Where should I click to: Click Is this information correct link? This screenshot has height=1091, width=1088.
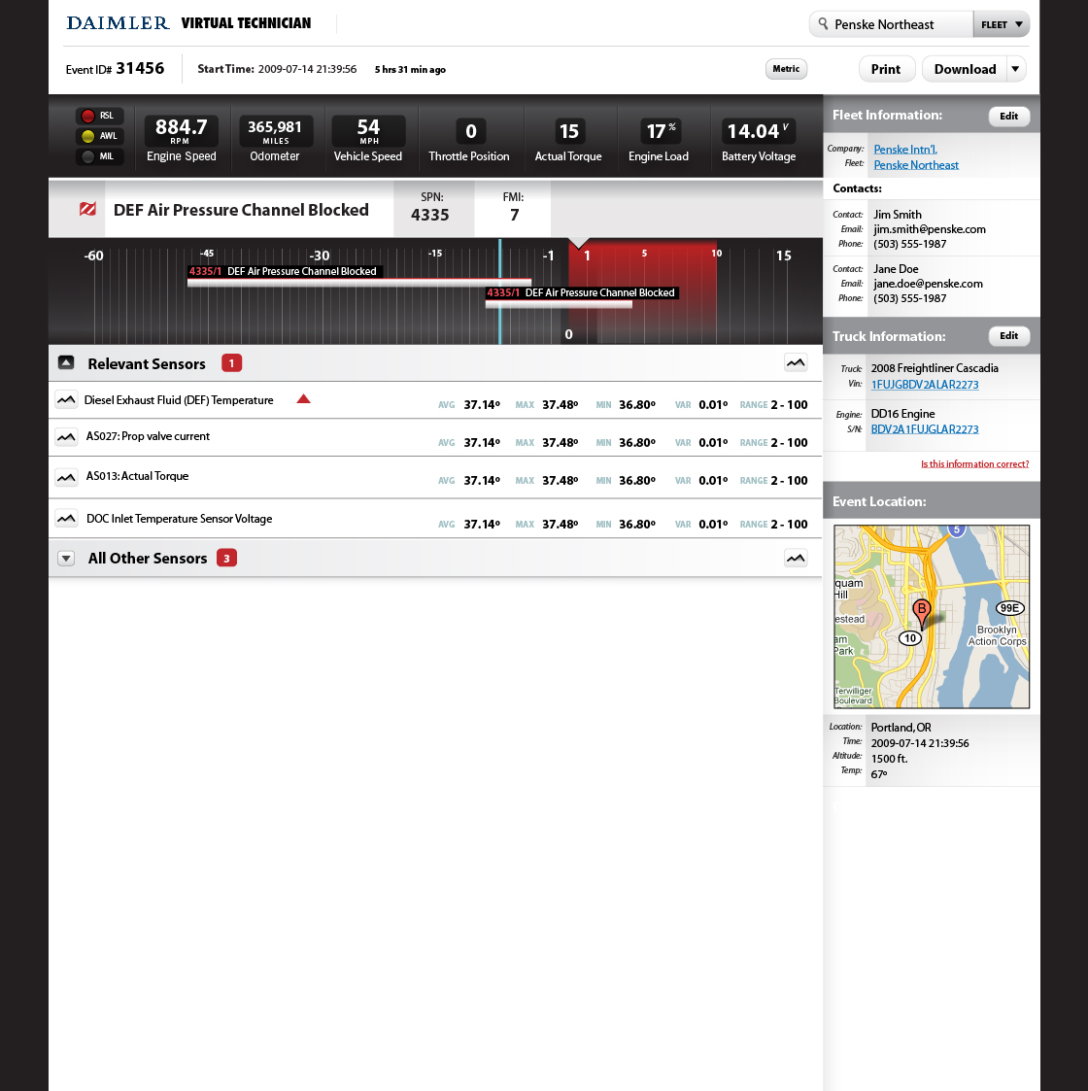(x=974, y=464)
